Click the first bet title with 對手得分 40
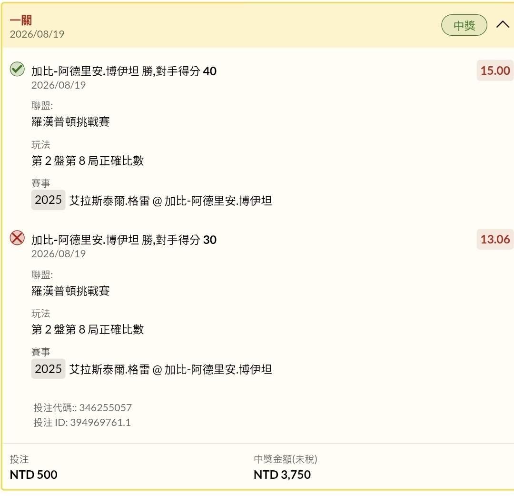Screen dimensions: 514x496 [124, 71]
